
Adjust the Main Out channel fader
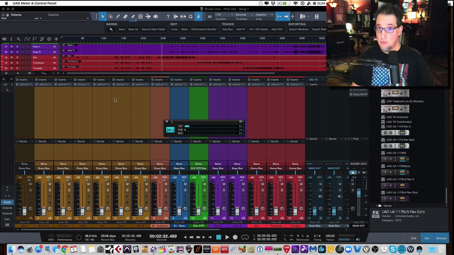click(359, 193)
